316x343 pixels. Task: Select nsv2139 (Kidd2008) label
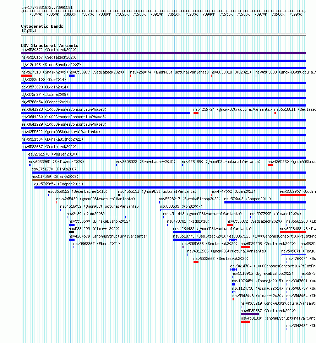[x=86, y=214]
